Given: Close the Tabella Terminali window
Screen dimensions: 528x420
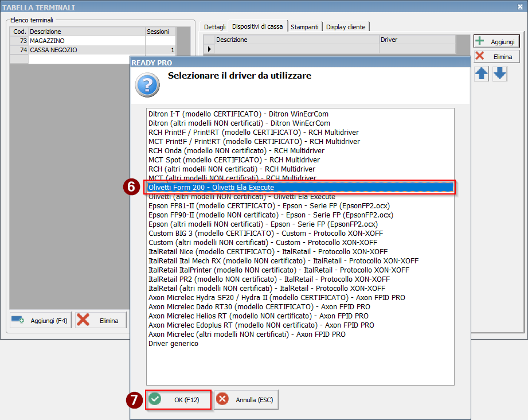Looking at the screenshot, I should pos(519,7).
